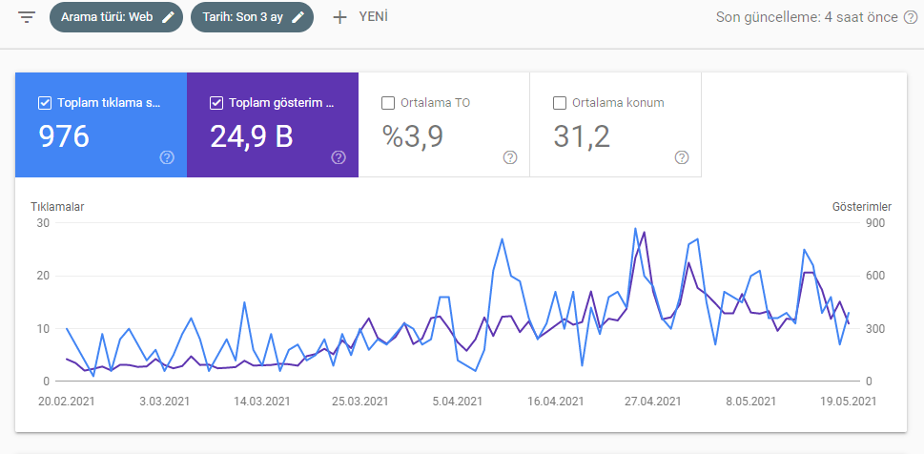The width and height of the screenshot is (924, 454).
Task: Open help icon in Ortalama TO card
Action: 510,157
